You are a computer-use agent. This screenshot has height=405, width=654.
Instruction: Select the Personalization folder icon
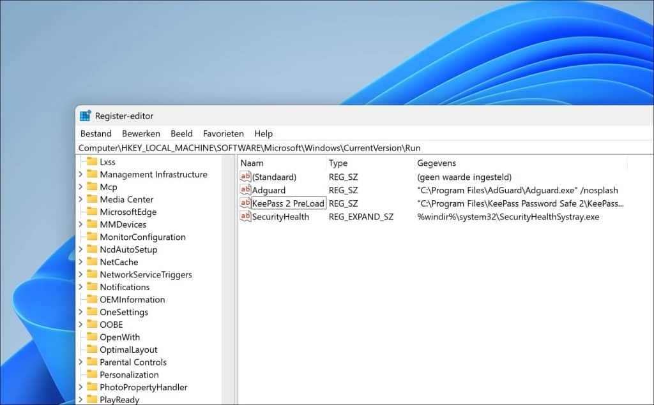pos(91,374)
